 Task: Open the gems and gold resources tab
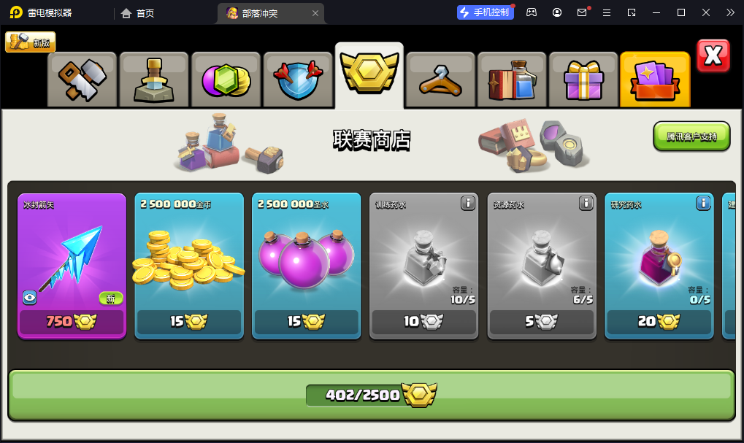(226, 80)
